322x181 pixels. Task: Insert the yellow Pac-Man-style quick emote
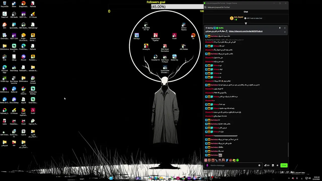[234, 160]
